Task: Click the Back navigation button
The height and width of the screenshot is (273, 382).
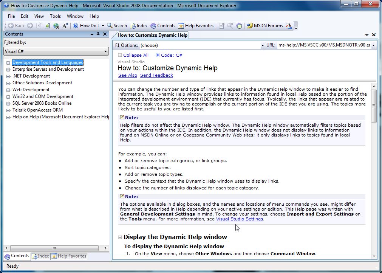Action: [16, 26]
